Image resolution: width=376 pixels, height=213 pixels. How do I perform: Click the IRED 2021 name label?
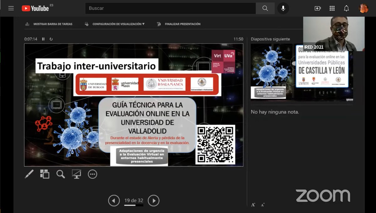point(314,47)
